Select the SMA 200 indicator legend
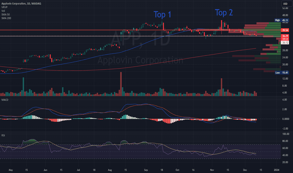 (6, 18)
